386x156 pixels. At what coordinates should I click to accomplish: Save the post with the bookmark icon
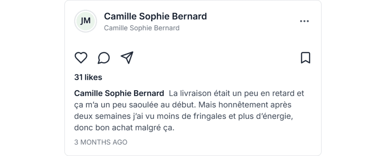tap(305, 58)
